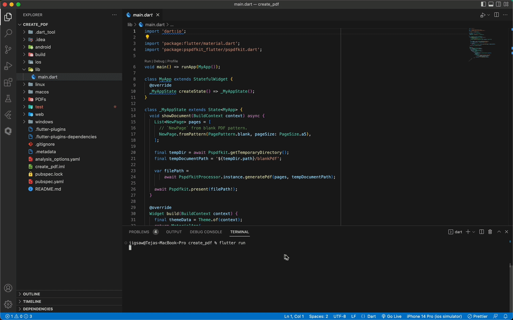Open a new terminal with the plus icon
This screenshot has width=513, height=320.
[x=467, y=232]
